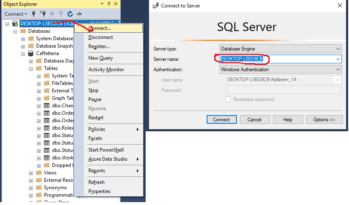This screenshot has height=205, width=349.
Task: Click the Connect Object Explorer plug icon
Action: [34, 14]
